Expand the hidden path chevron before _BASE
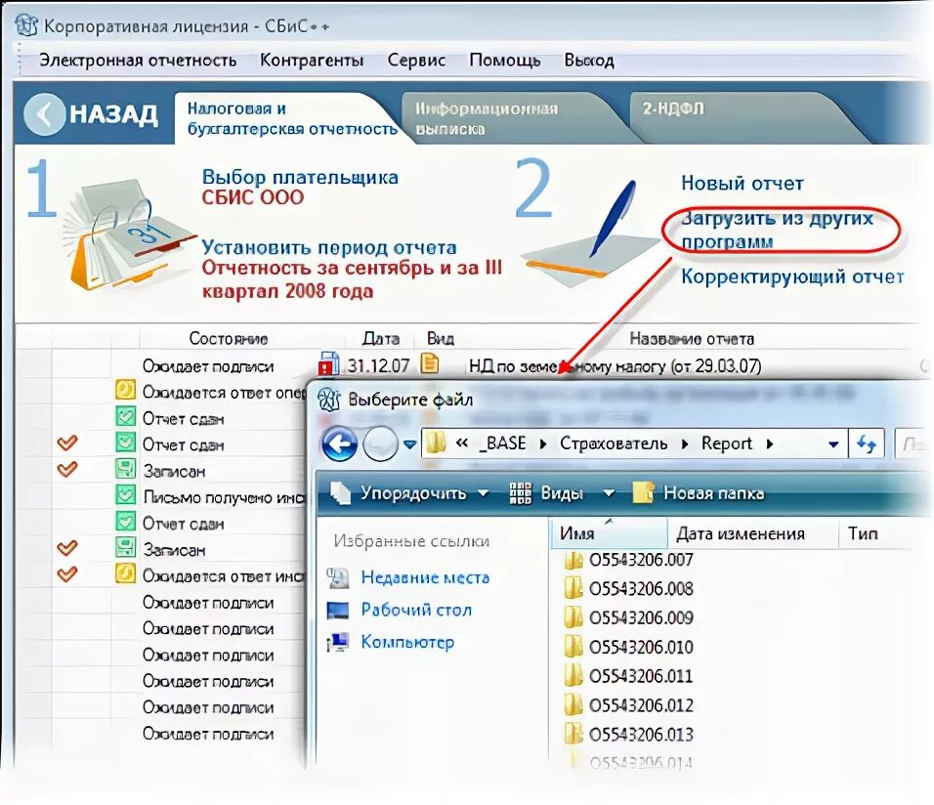The image size is (934, 805). point(462,444)
